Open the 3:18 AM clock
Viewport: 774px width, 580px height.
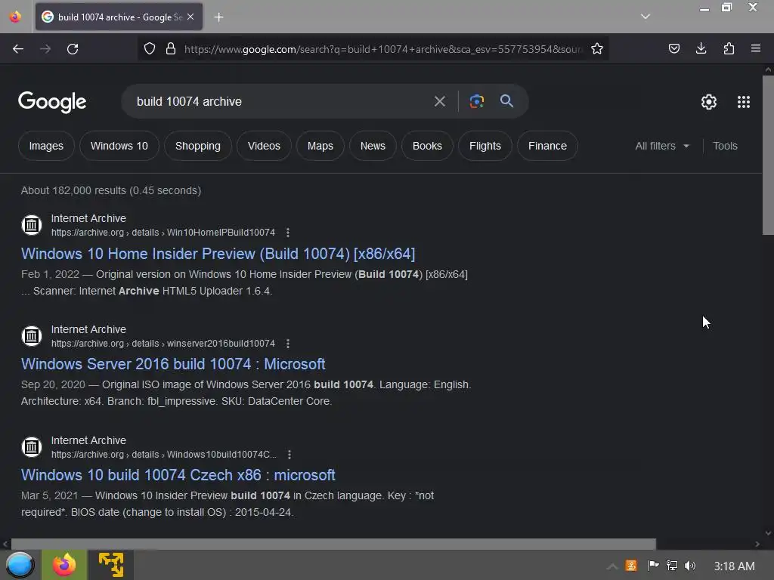[734, 566]
